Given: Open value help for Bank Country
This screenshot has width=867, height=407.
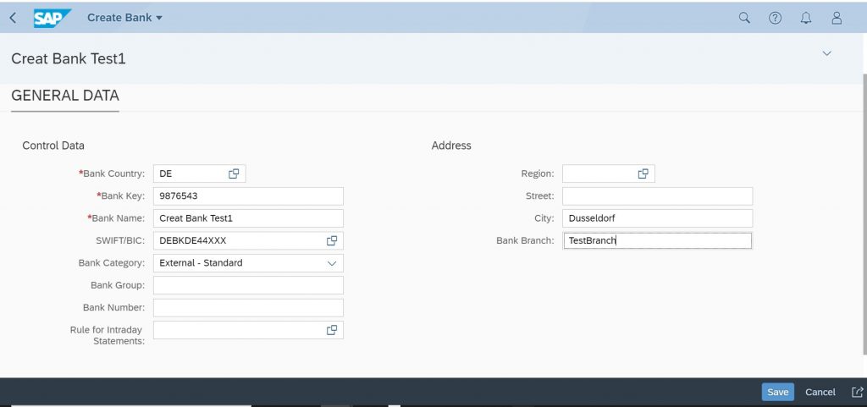Looking at the screenshot, I should point(234,173).
